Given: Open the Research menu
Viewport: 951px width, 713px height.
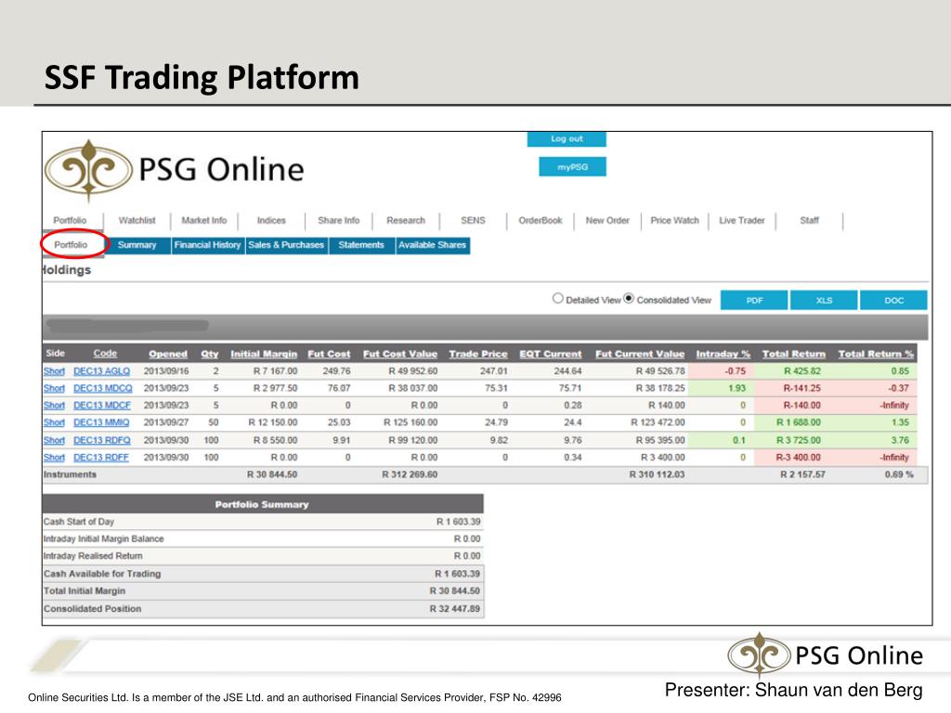Looking at the screenshot, I should coord(406,220).
